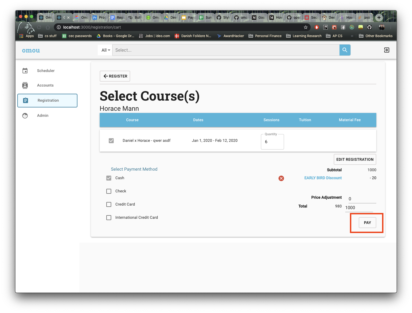The image size is (412, 313).
Task: Open the Other Bookmarks folder
Action: tap(376, 36)
